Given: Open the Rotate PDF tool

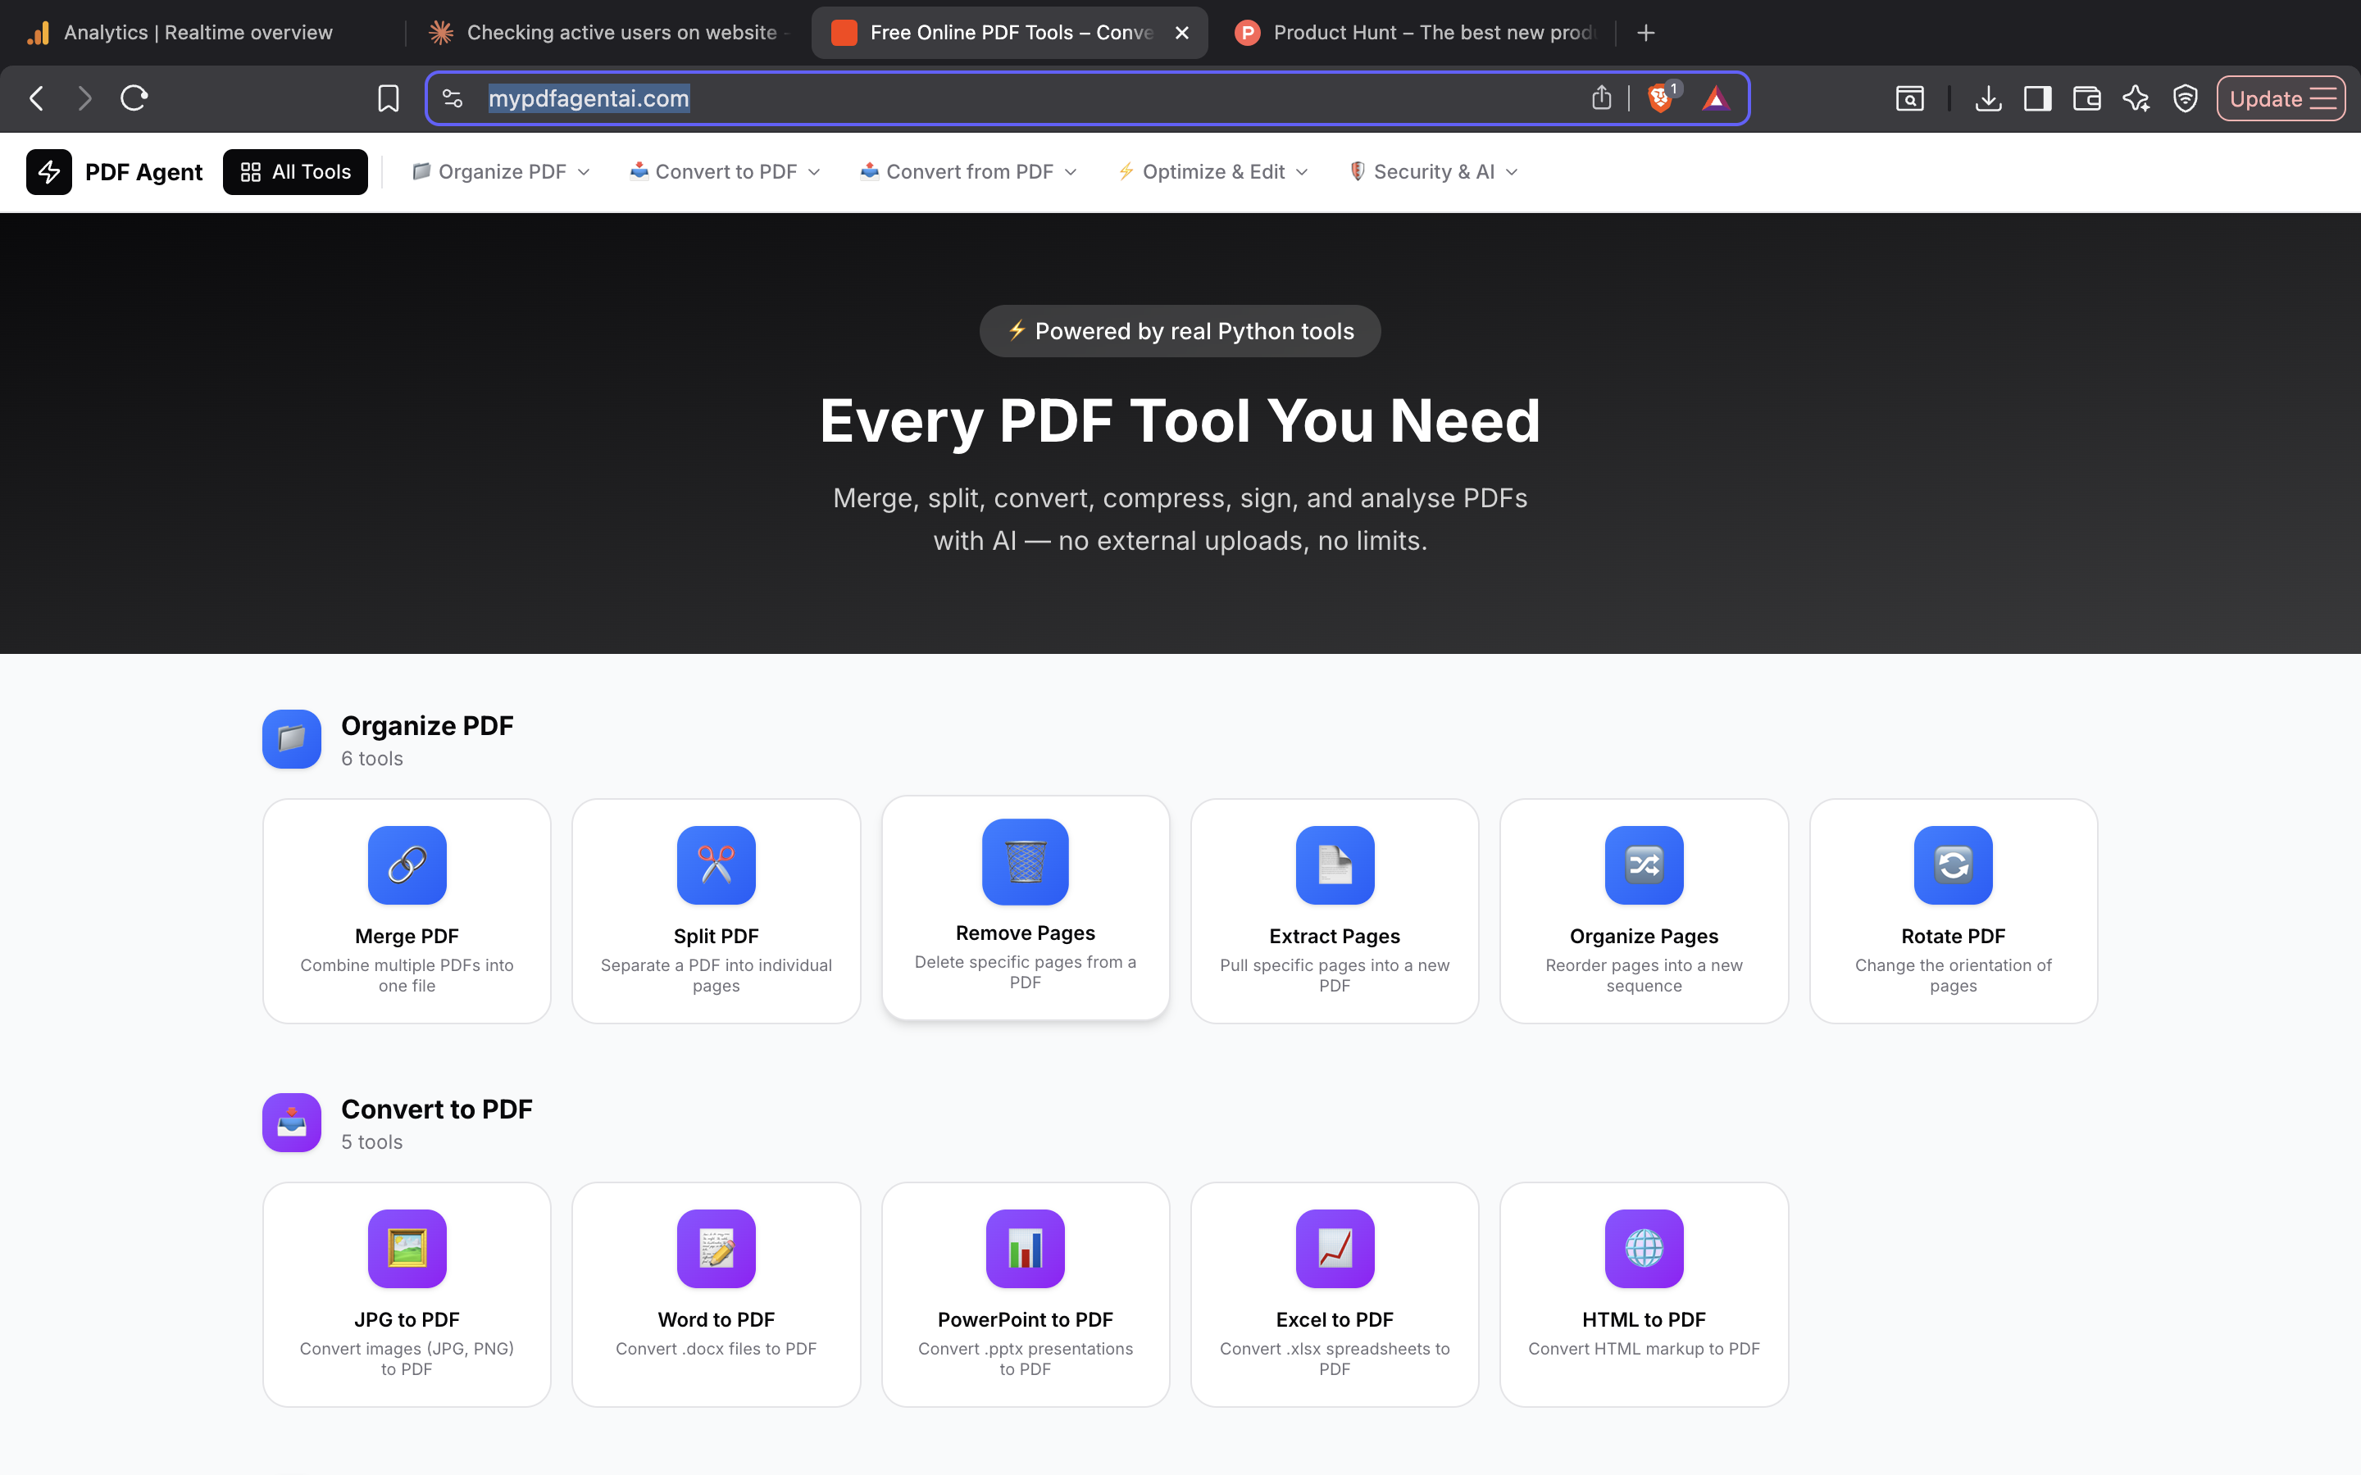Looking at the screenshot, I should tap(1951, 910).
